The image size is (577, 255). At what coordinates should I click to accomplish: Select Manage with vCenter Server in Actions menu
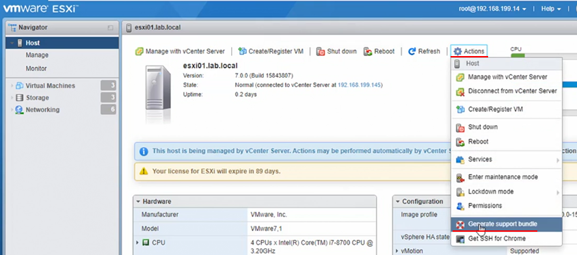[x=507, y=77]
